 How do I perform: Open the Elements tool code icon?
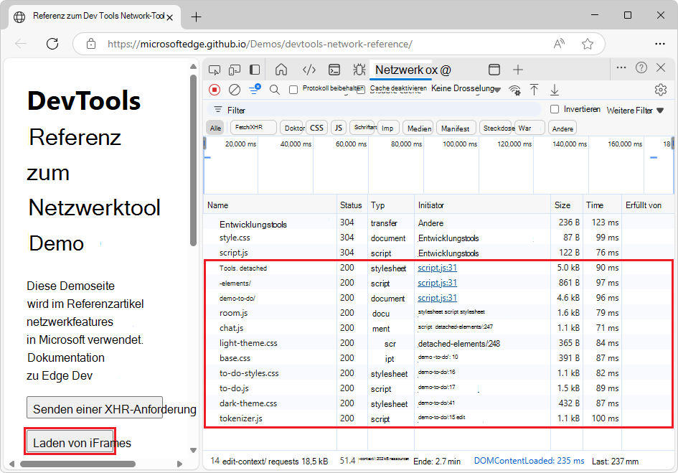(309, 70)
